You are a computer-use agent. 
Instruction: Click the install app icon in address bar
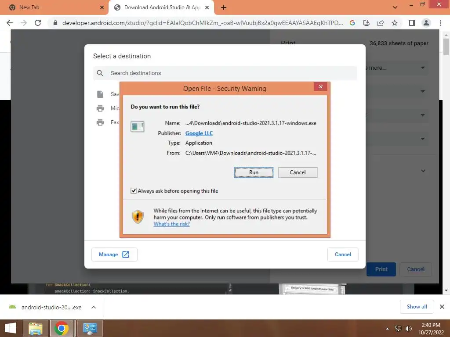point(367,23)
